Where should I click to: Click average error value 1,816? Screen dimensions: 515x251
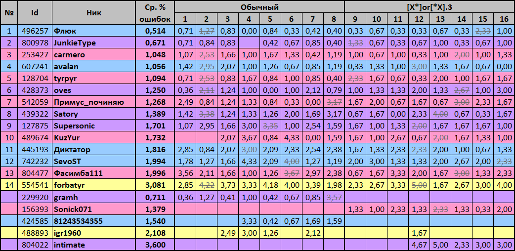click(155, 150)
